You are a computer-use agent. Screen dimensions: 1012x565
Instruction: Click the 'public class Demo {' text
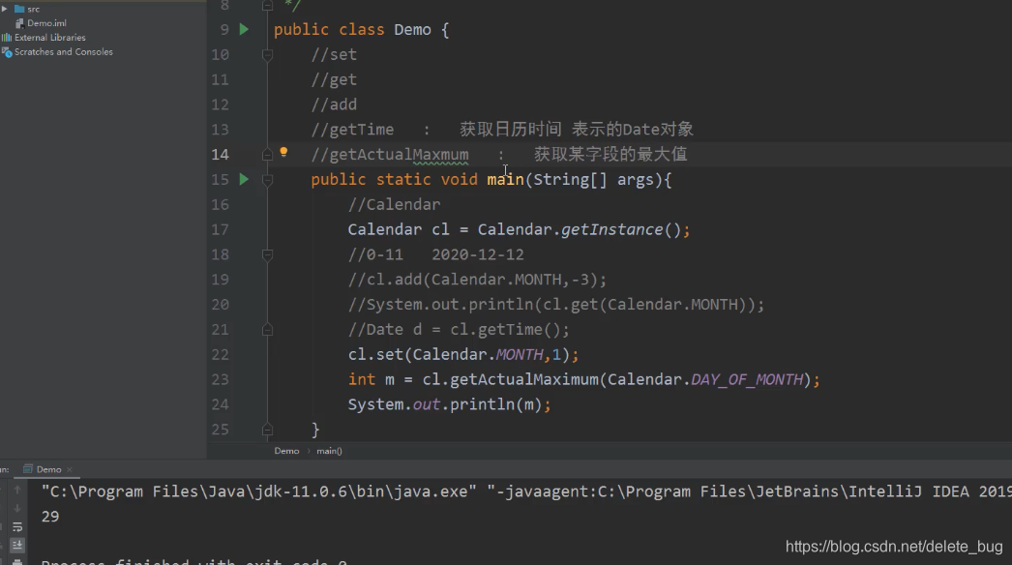point(362,30)
